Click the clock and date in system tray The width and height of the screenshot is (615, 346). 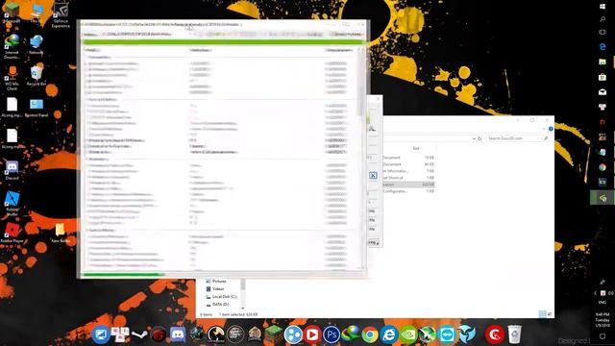603,320
